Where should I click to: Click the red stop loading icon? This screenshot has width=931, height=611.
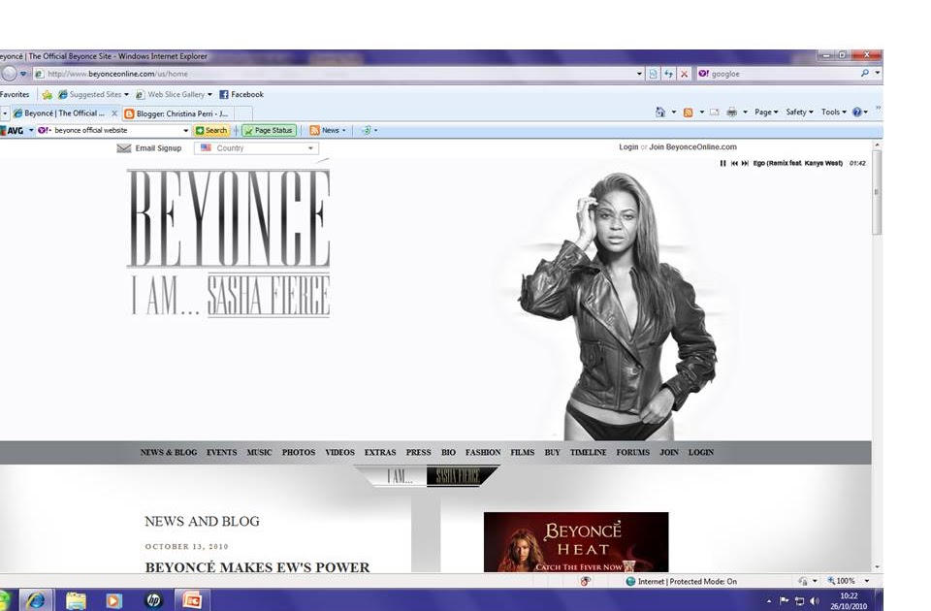pyautogui.click(x=684, y=74)
